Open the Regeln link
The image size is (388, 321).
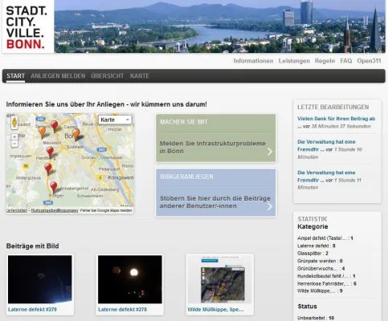[x=325, y=61]
